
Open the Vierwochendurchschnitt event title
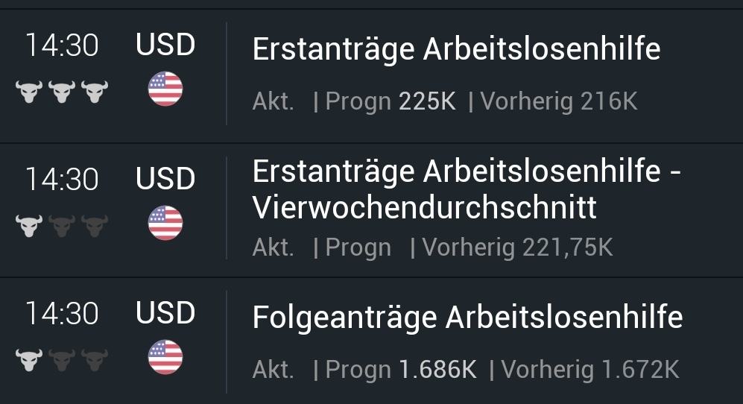pyautogui.click(x=466, y=190)
